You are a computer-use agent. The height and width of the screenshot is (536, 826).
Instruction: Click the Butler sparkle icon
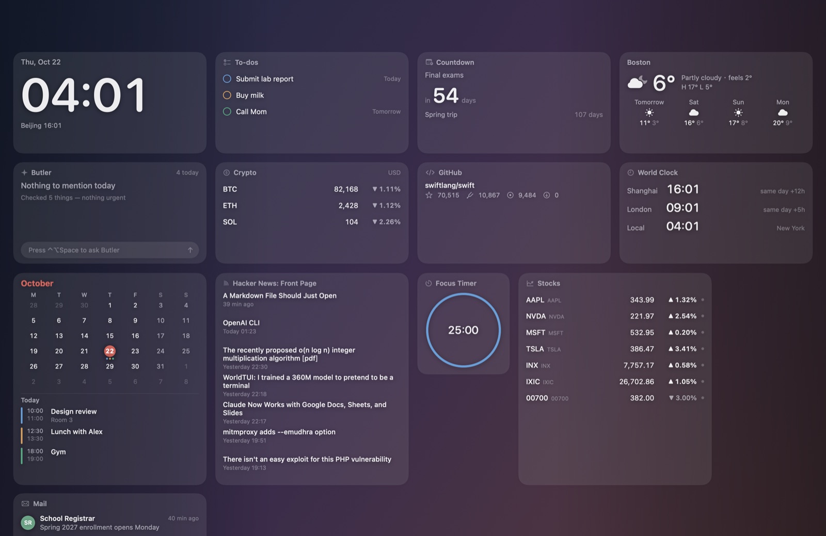[x=24, y=173]
